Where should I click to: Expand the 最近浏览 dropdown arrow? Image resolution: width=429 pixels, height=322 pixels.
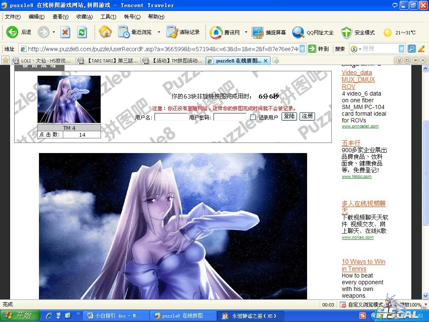(x=159, y=32)
